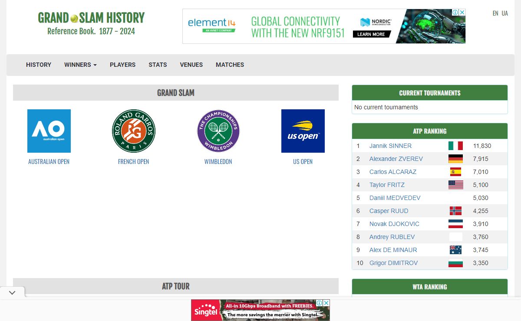Click the WTA Ranking panel header

coord(430,287)
